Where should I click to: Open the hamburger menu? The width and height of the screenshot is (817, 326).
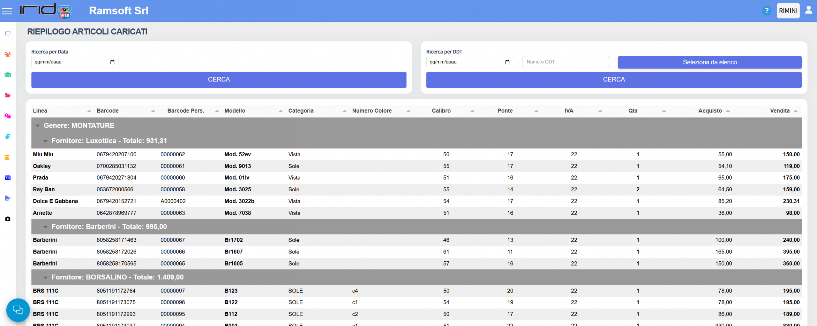click(7, 11)
